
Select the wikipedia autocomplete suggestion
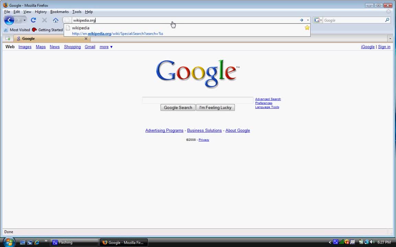click(187, 30)
